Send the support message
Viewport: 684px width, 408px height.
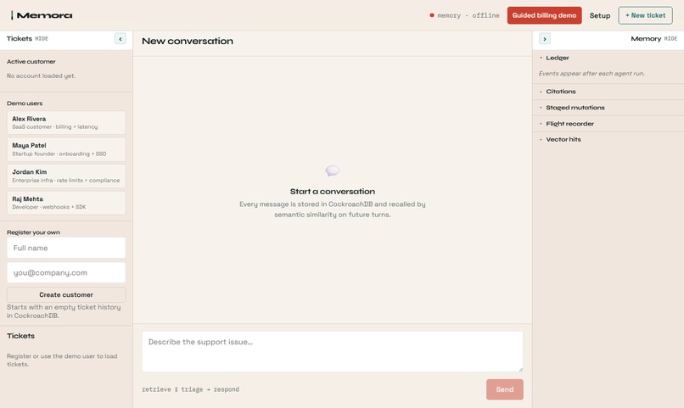tap(505, 389)
